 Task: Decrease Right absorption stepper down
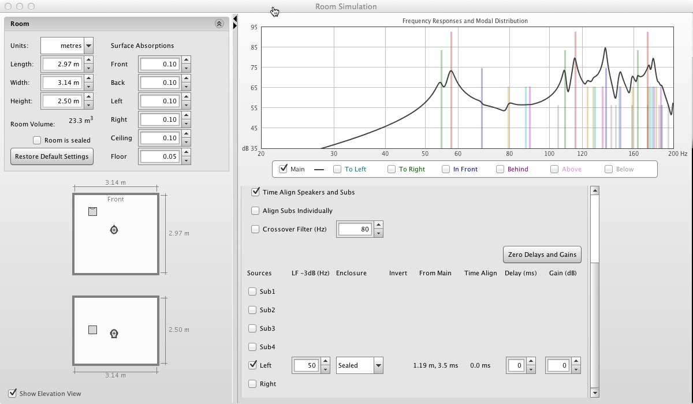pos(185,124)
